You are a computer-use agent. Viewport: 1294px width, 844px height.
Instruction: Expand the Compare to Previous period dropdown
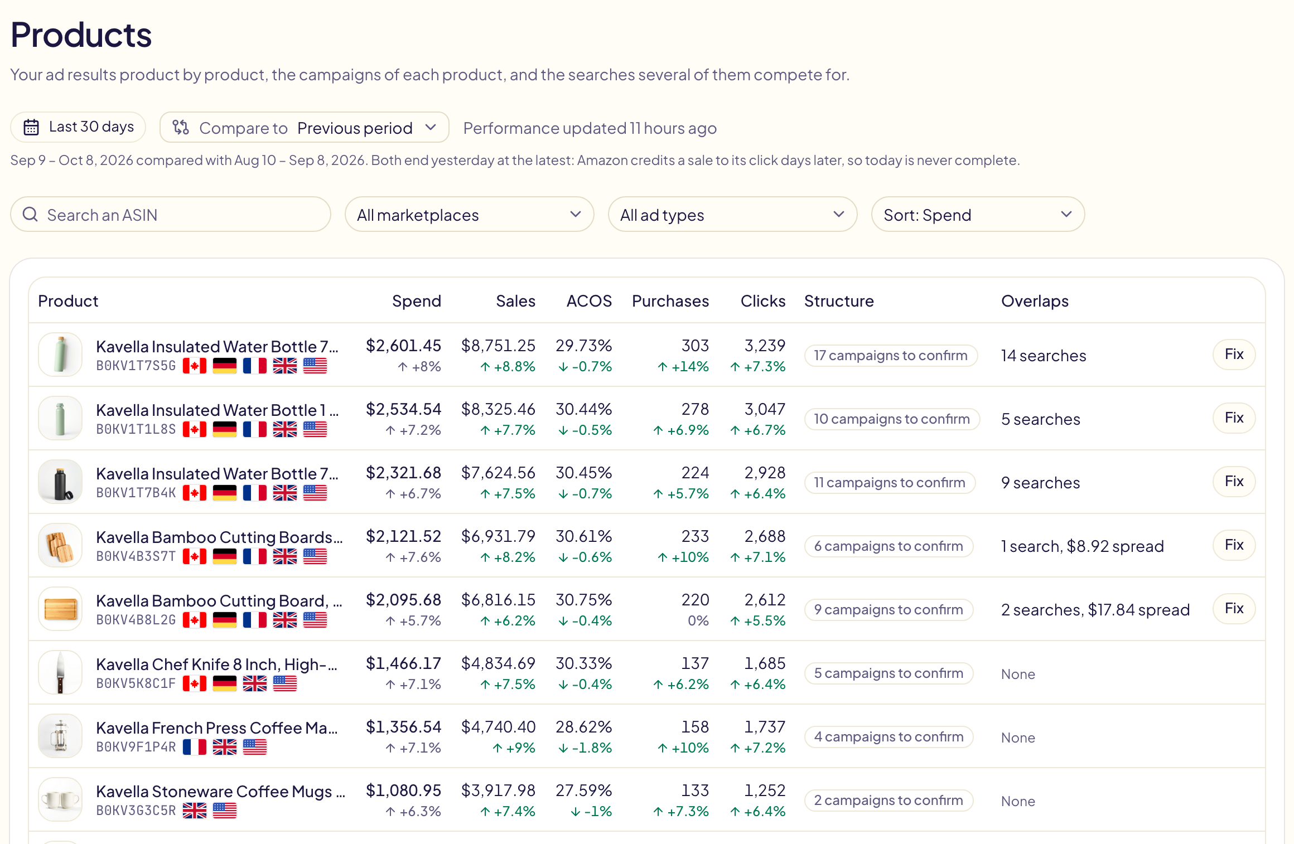tap(305, 128)
